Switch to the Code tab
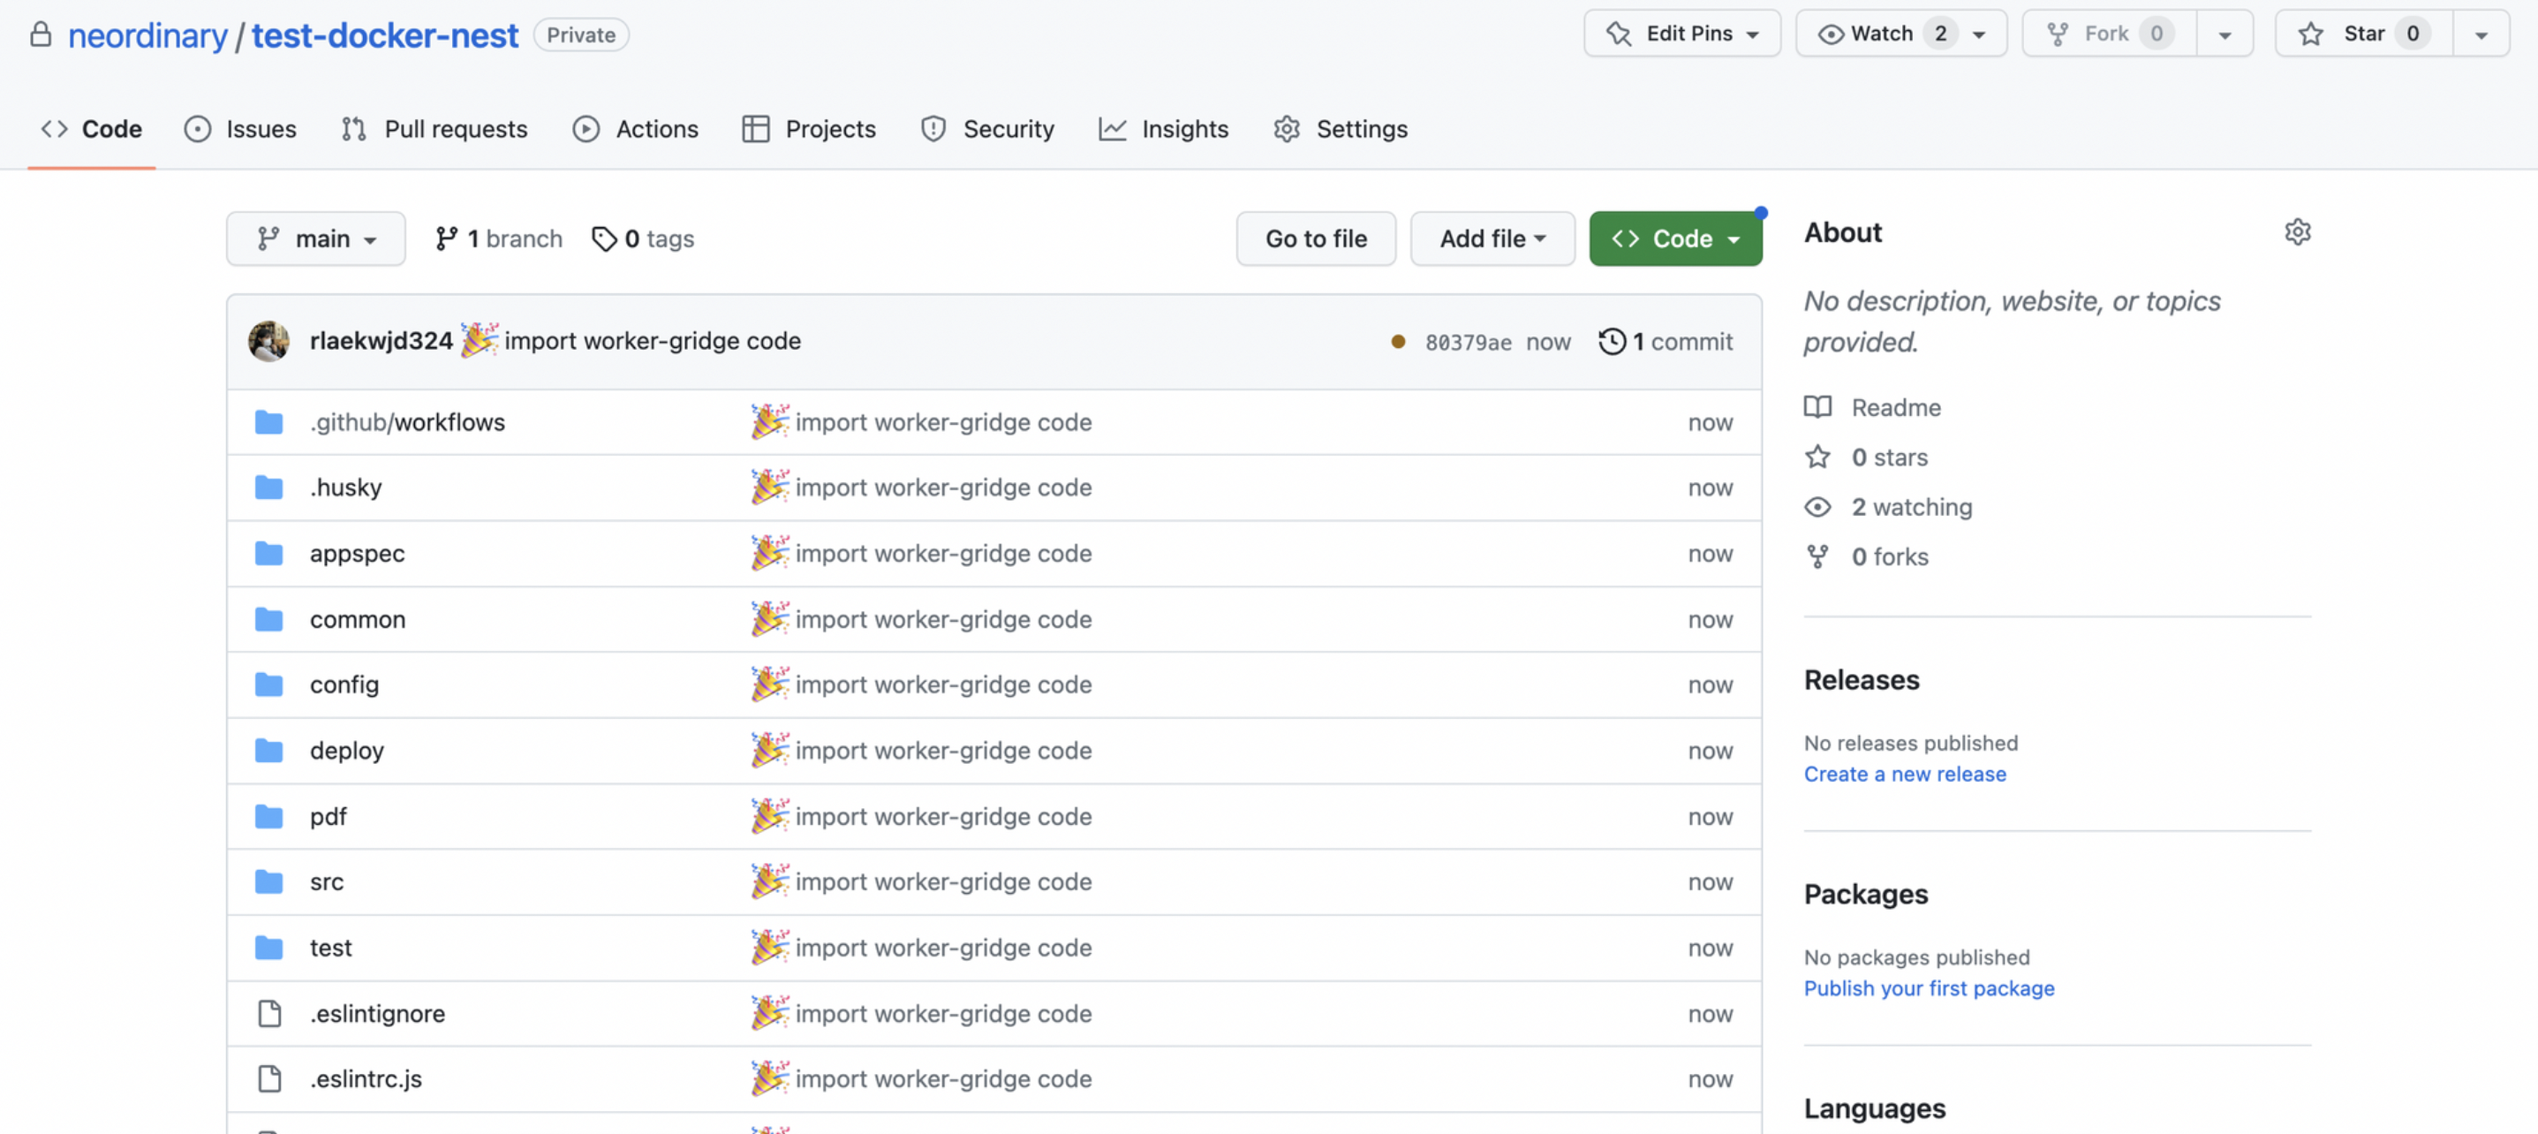 pyautogui.click(x=92, y=129)
